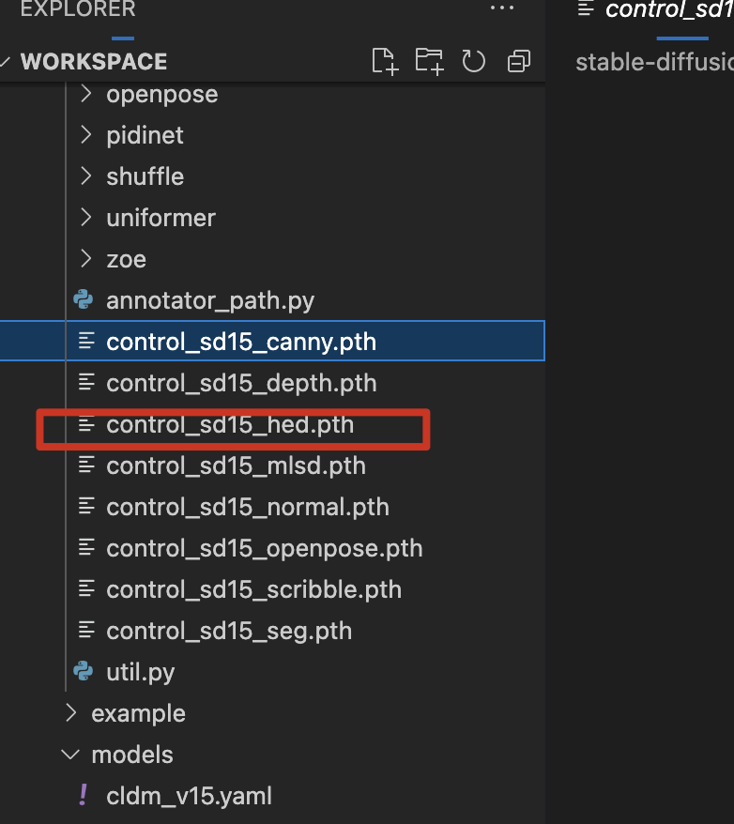Image resolution: width=734 pixels, height=824 pixels.
Task: Open control_sd15_mlsd.pth
Action: [x=236, y=465]
